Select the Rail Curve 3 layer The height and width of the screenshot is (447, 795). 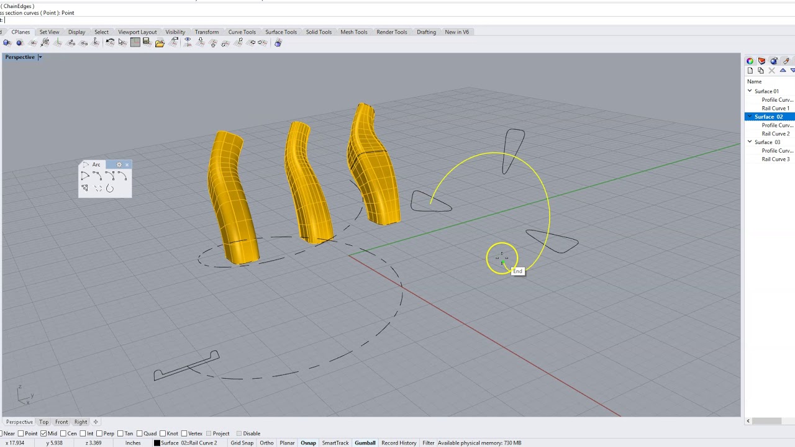(x=776, y=159)
